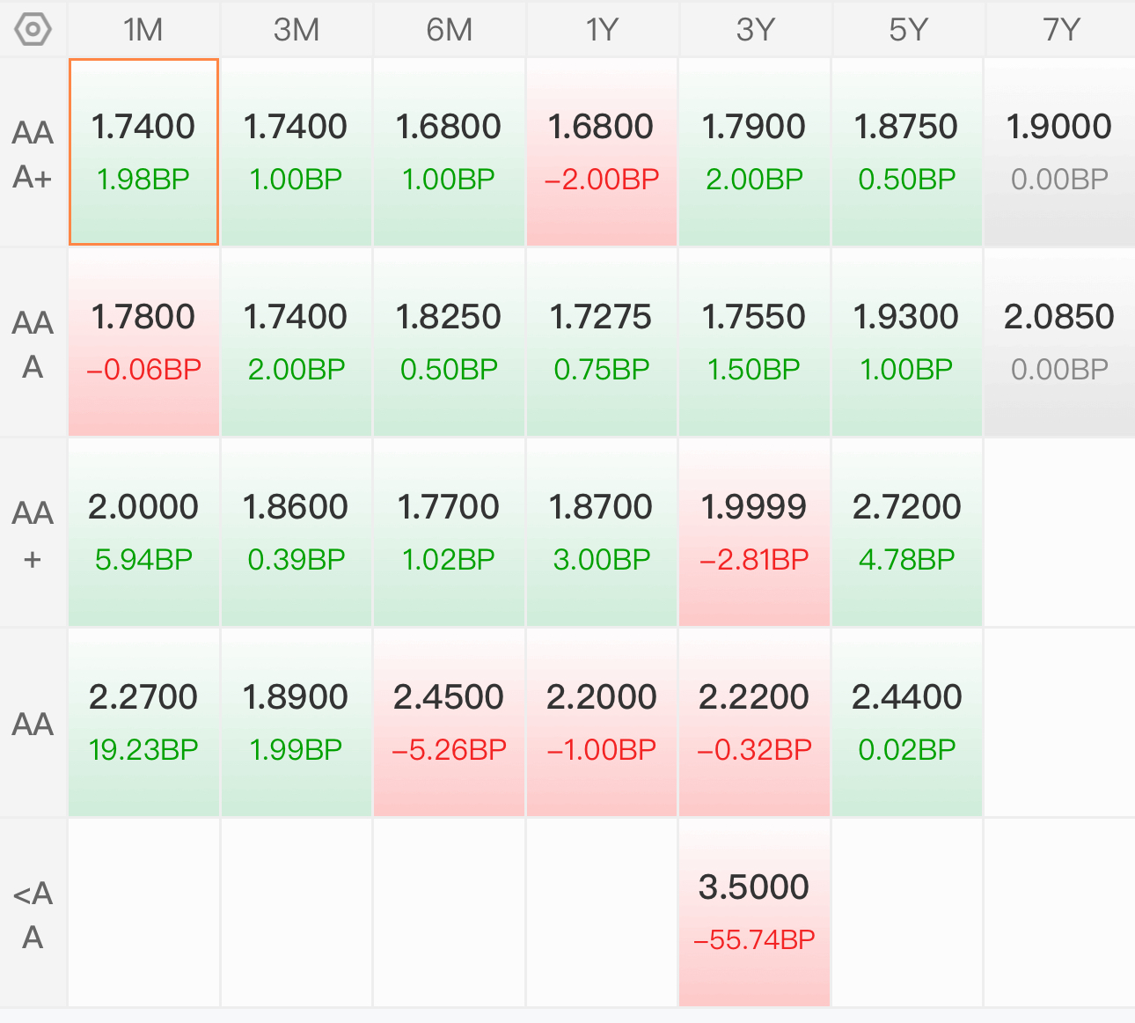Open the <AA 3Y cell 3.5000
The height and width of the screenshot is (1023, 1135).
pos(755,913)
